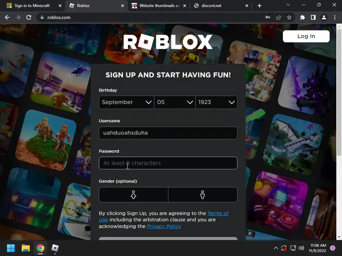342x256 pixels.
Task: Click the padlock site info icon
Action: [42, 17]
